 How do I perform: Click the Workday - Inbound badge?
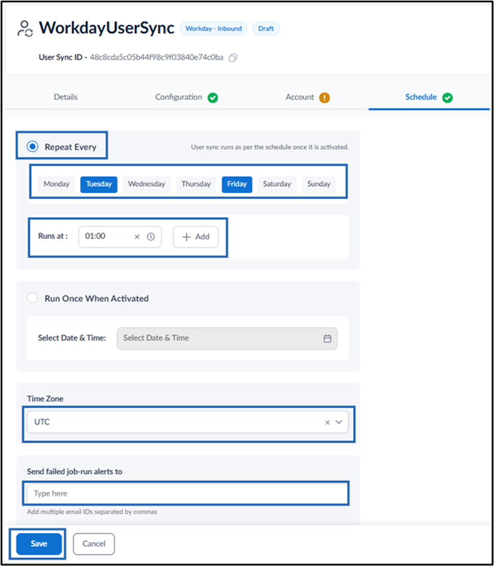tap(214, 29)
